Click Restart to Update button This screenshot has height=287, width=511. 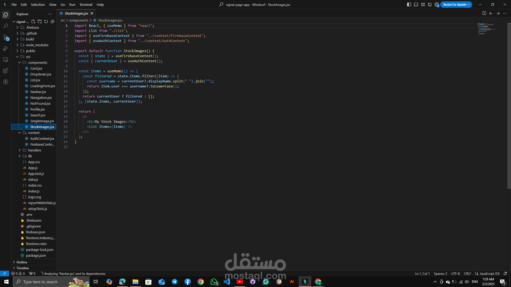click(x=456, y=5)
